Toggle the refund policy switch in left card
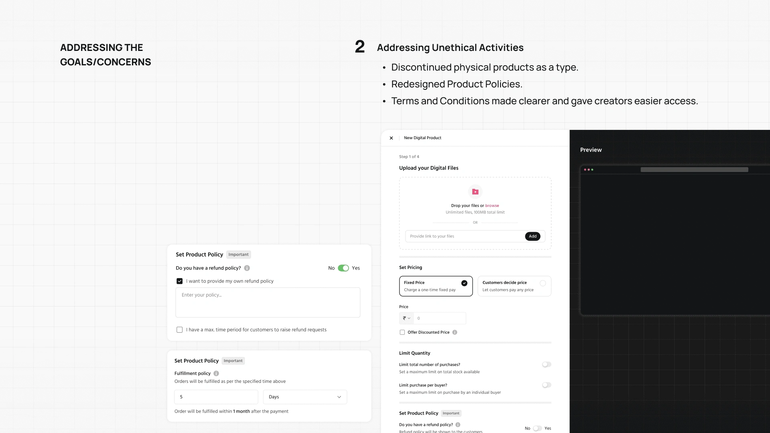Viewport: 770px width, 433px height. point(343,268)
